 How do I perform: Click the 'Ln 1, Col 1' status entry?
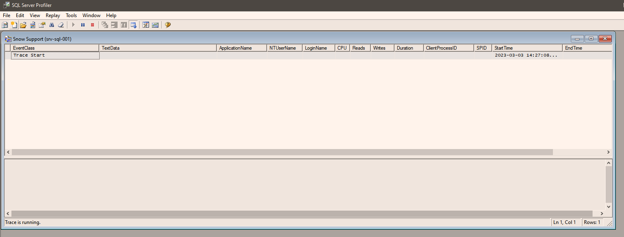(x=564, y=222)
